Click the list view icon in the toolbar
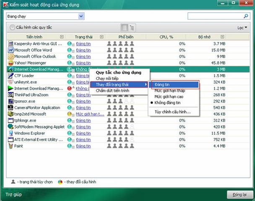Screen dimensions: 255x201 (125, 28)
